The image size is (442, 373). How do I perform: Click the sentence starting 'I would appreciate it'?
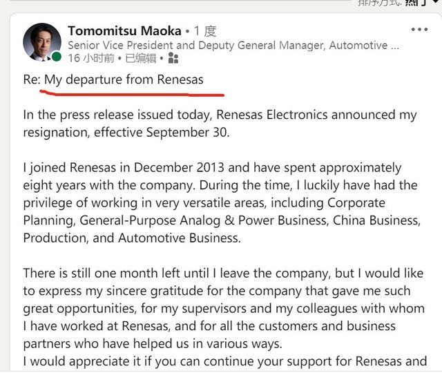[x=224, y=361]
